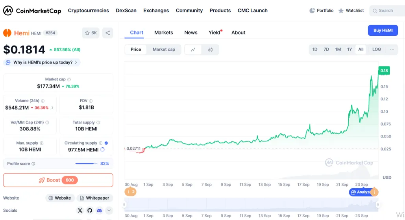Click the CoinMarketCap logo
The width and height of the screenshot is (405, 220).
[32, 11]
